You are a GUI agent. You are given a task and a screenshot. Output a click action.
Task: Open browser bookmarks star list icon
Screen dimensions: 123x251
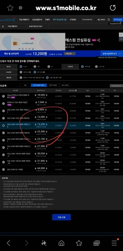79,243
